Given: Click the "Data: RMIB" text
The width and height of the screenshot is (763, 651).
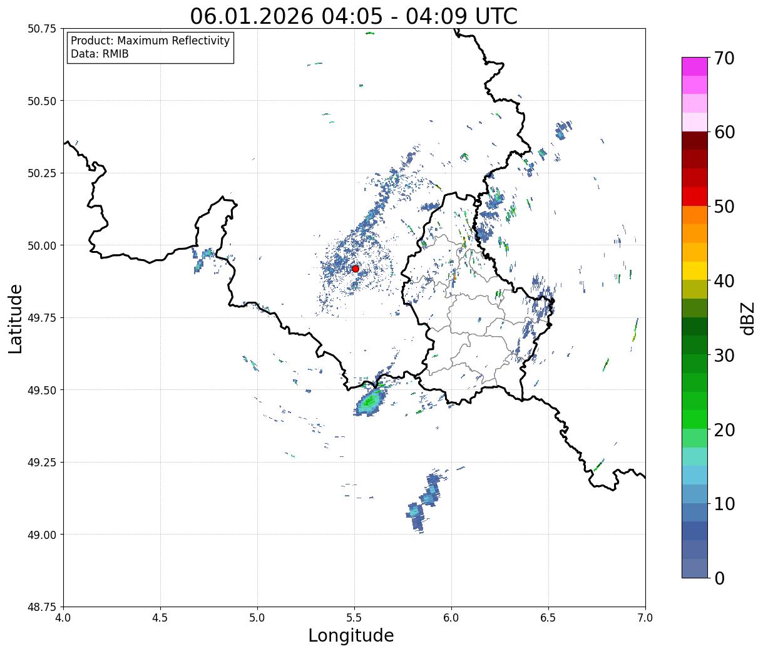Looking at the screenshot, I should pos(100,54).
